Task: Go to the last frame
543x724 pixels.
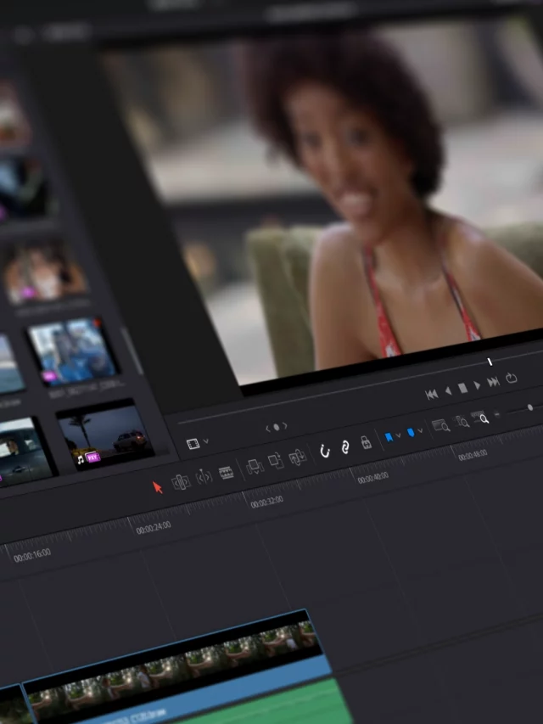Action: click(493, 382)
